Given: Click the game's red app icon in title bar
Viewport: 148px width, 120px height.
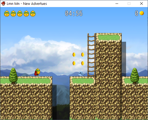Looking at the screenshot, I should [x=3, y=4].
